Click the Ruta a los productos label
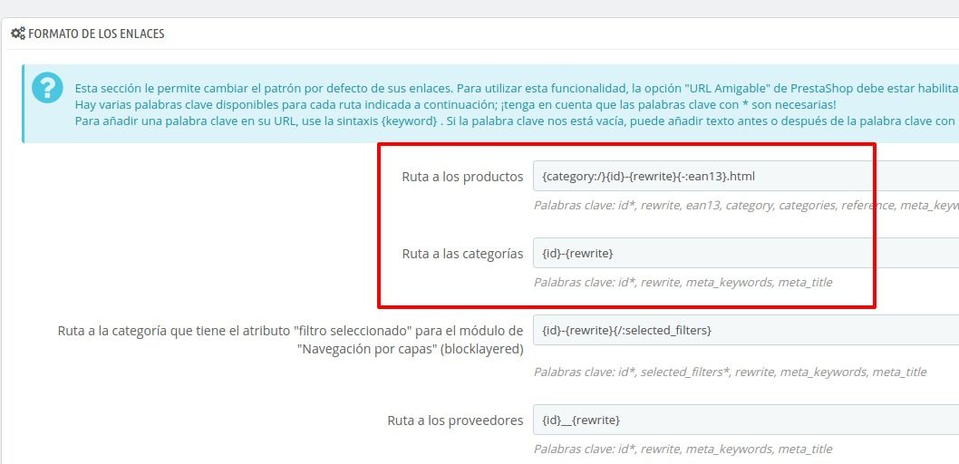The width and height of the screenshot is (959, 464). (x=462, y=177)
